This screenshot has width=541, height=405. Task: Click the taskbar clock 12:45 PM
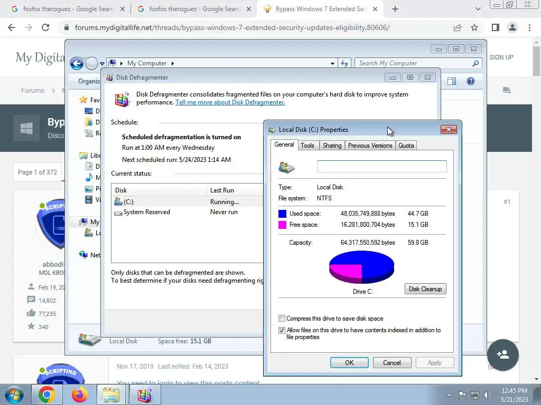tap(514, 391)
